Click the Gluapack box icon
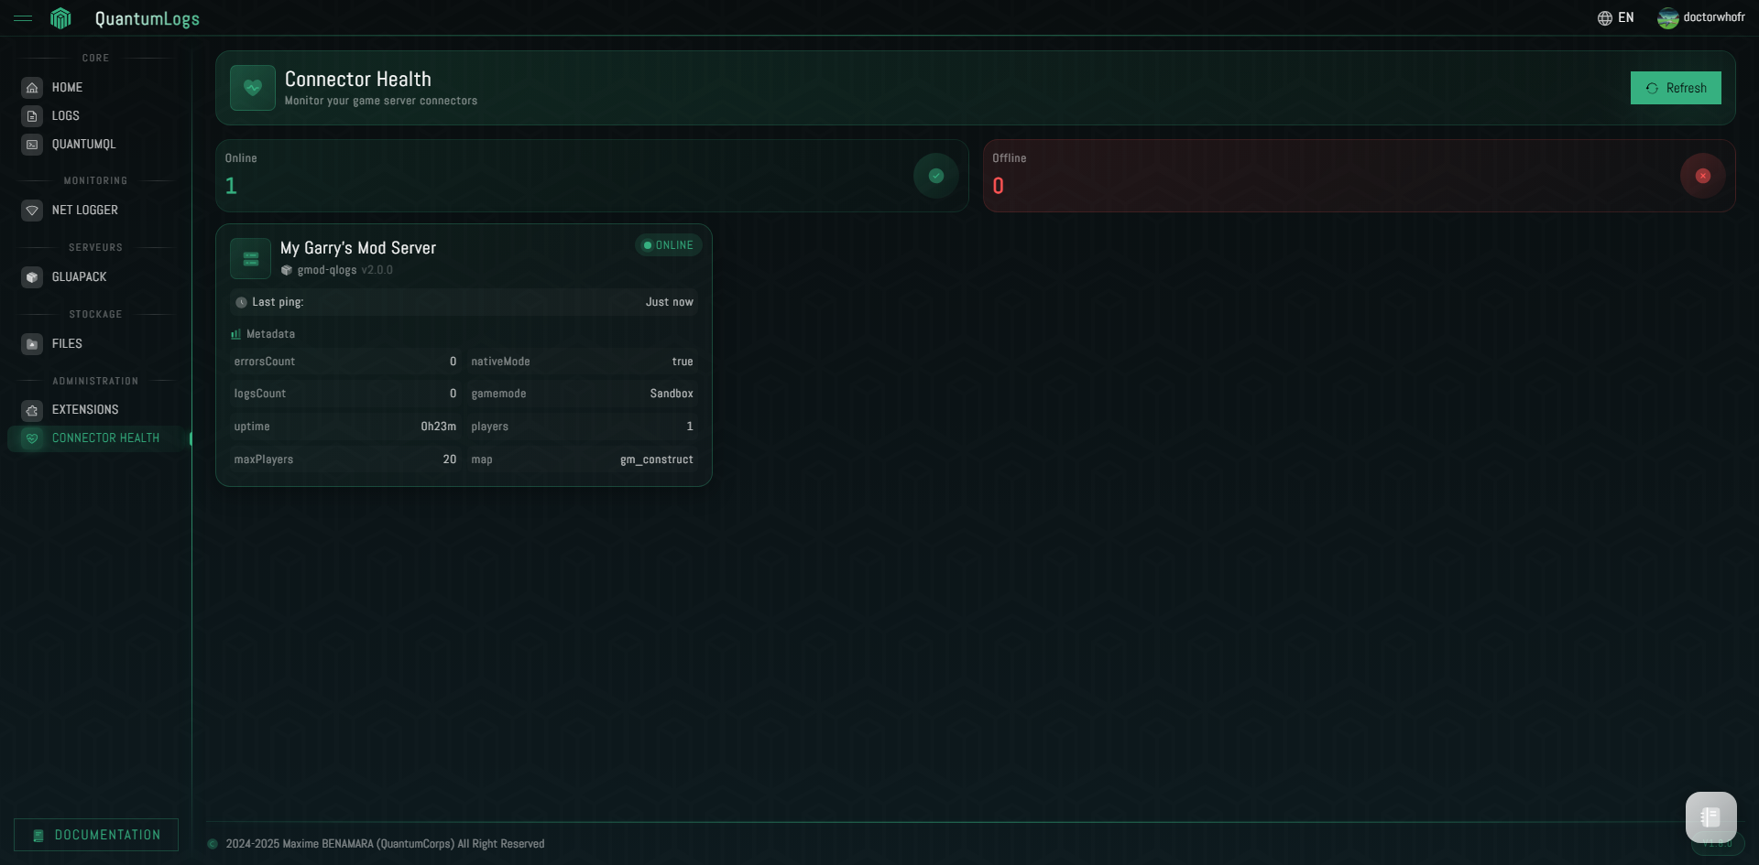This screenshot has width=1759, height=865. (x=32, y=277)
